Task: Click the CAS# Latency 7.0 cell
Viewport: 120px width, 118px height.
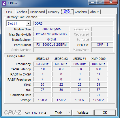Action: pos(42,69)
